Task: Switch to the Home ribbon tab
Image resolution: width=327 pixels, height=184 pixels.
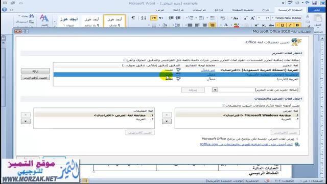Action: tap(290, 10)
